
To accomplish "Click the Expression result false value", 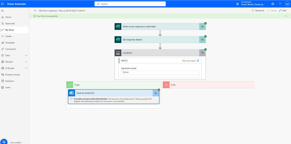I will pyautogui.click(x=160, y=73).
